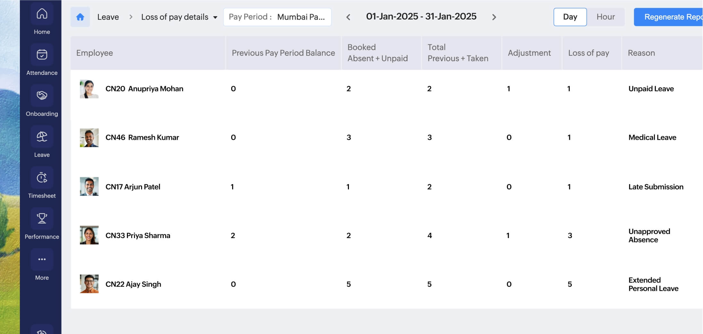The image size is (703, 334).
Task: Click Ajay Singh's avatar thumbnail
Action: coord(89,284)
